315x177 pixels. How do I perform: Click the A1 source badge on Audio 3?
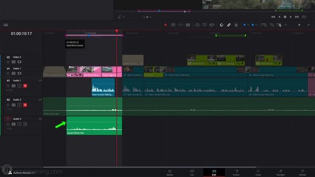tap(8, 119)
